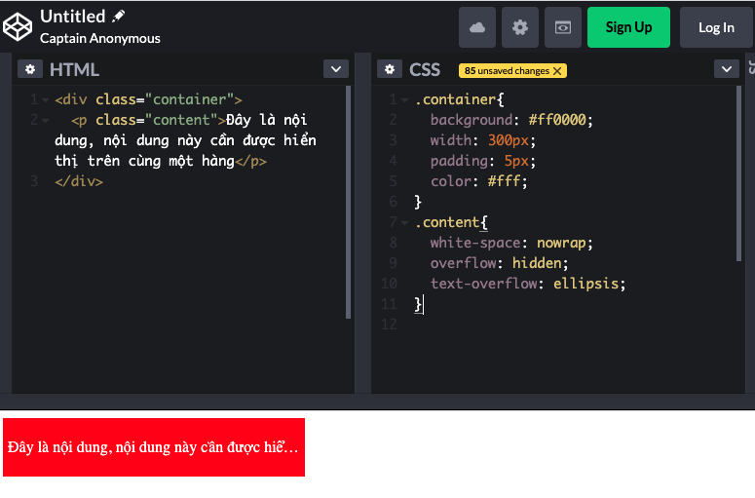Open the Captain Anonymous profile link
Viewport: 755px width, 498px height.
click(x=100, y=38)
